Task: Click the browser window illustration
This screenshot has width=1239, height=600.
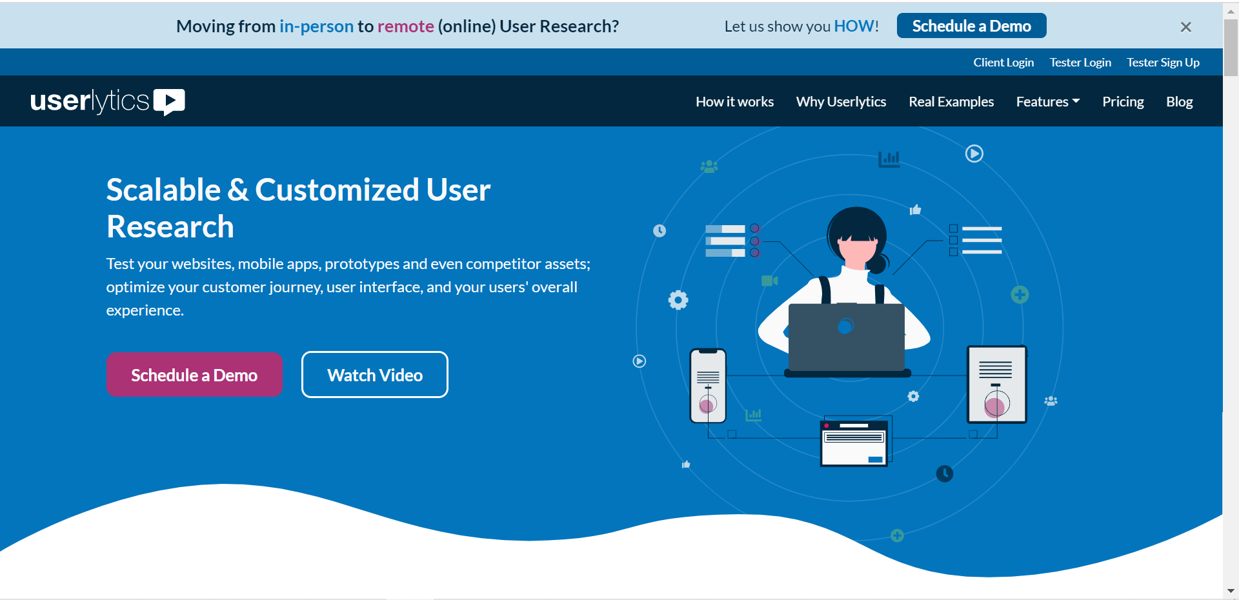Action: pos(854,443)
